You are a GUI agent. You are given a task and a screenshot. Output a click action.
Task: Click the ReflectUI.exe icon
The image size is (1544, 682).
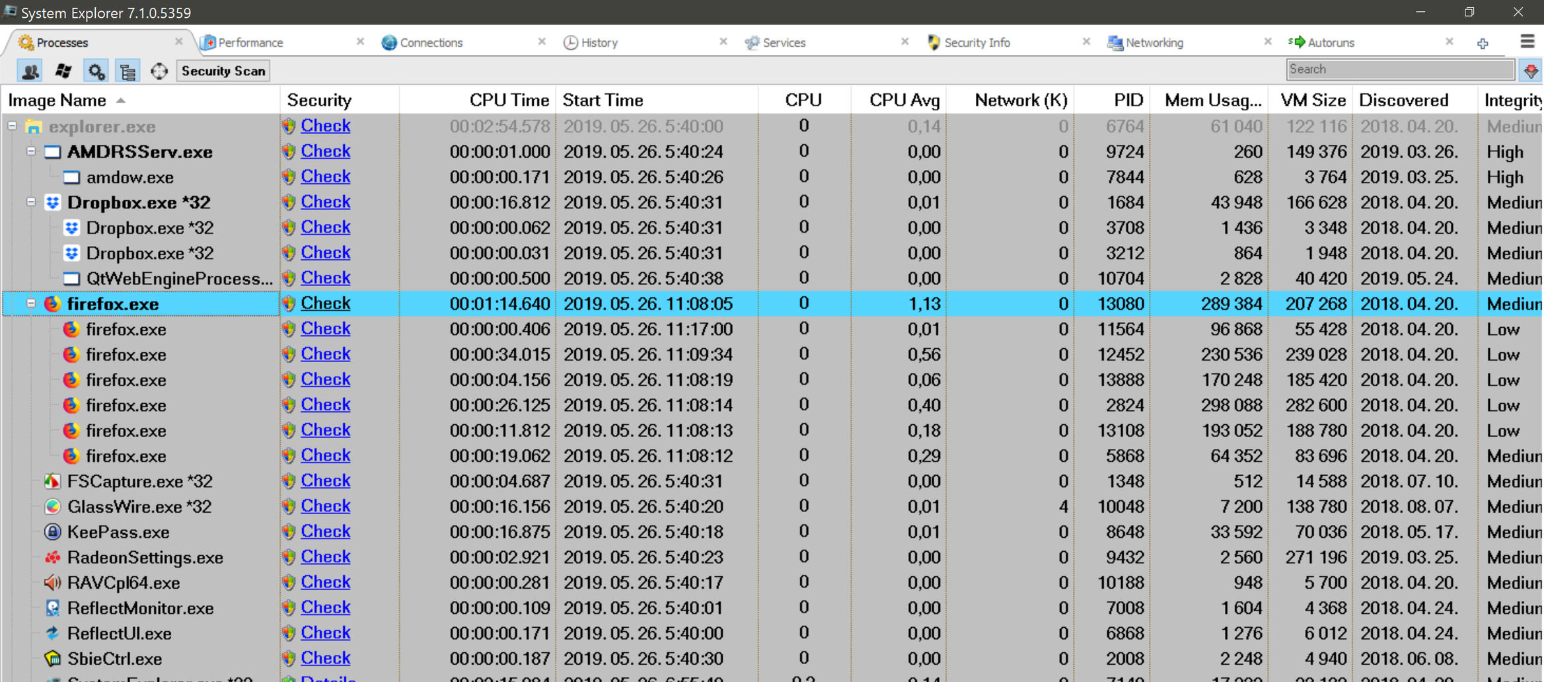(52, 634)
